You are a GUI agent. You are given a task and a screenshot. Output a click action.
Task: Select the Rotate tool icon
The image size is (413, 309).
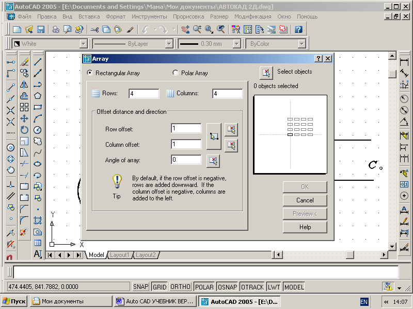(24, 130)
